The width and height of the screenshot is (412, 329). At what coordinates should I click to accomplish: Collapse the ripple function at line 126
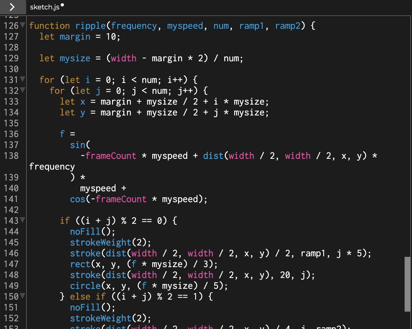[22, 25]
